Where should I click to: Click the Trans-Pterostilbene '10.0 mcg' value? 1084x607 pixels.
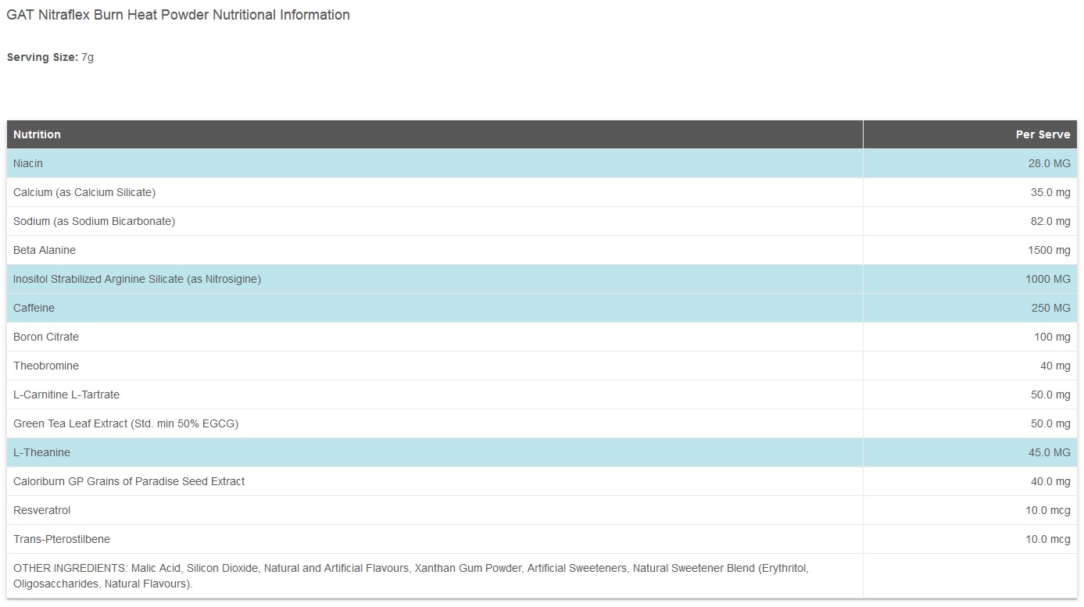[1048, 539]
